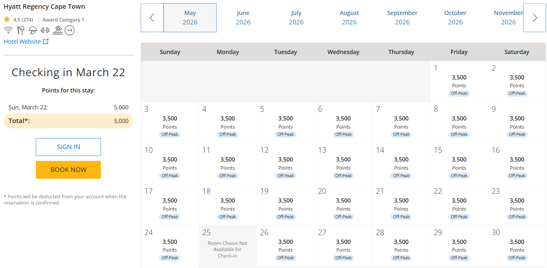Choose Friday May 15 date cell

pos(459,164)
